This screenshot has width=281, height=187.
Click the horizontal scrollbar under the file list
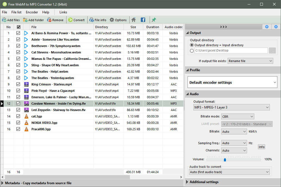68,177
